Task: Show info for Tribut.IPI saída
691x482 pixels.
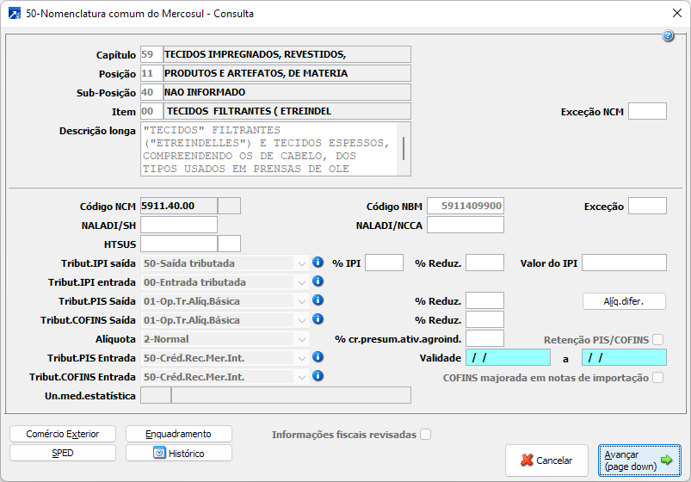Action: coord(318,263)
